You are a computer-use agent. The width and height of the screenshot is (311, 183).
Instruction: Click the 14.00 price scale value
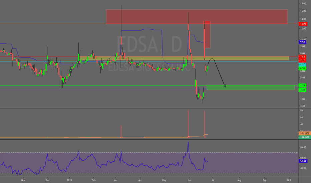click(x=303, y=19)
